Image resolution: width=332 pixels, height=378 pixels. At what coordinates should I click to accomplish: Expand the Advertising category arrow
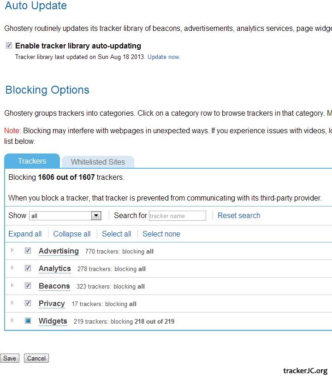coord(12,250)
